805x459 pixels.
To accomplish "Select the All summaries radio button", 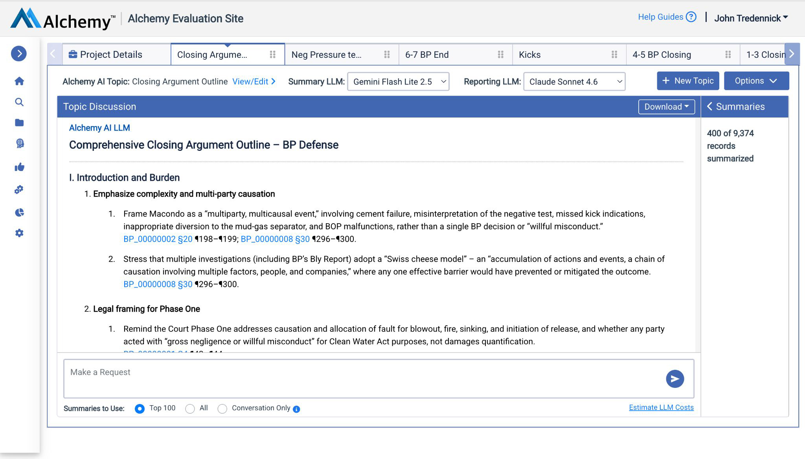I will coord(190,409).
